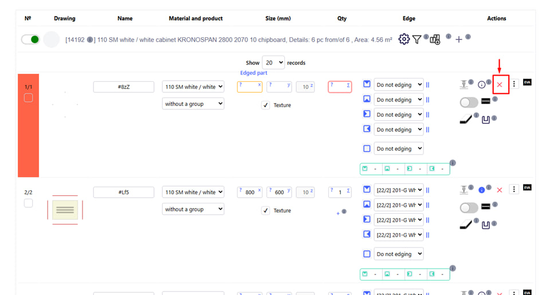Open the settings gear in material header
The width and height of the screenshot is (558, 295).
[404, 40]
